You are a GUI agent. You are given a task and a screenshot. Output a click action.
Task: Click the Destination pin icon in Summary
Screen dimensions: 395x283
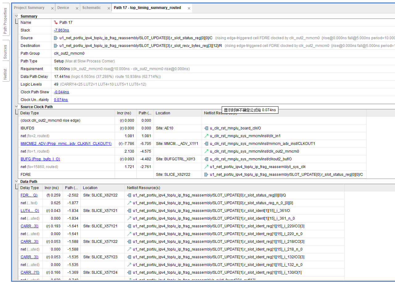pyautogui.click(x=56, y=46)
